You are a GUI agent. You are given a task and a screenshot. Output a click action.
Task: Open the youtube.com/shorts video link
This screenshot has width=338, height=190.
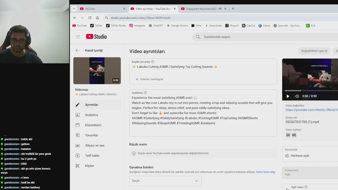[312, 110]
